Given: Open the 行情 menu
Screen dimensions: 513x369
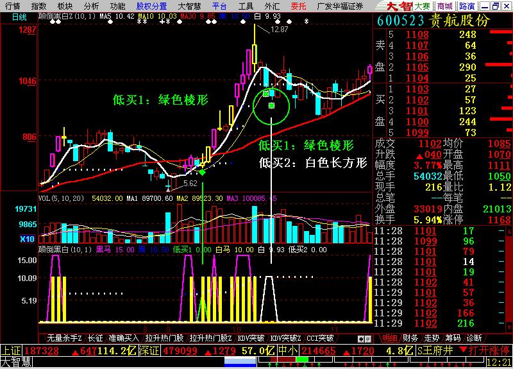Looking at the screenshot, I should 12,6.
